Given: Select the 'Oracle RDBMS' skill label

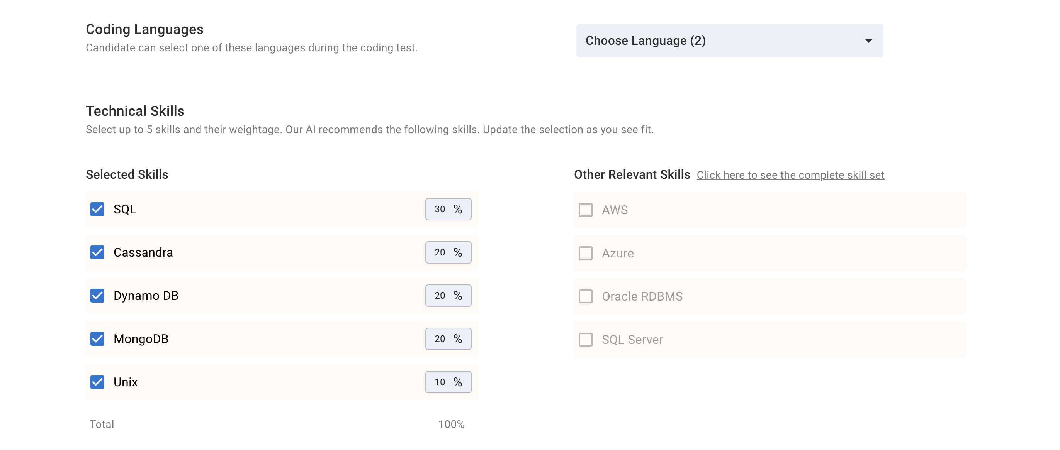Looking at the screenshot, I should pyautogui.click(x=642, y=296).
